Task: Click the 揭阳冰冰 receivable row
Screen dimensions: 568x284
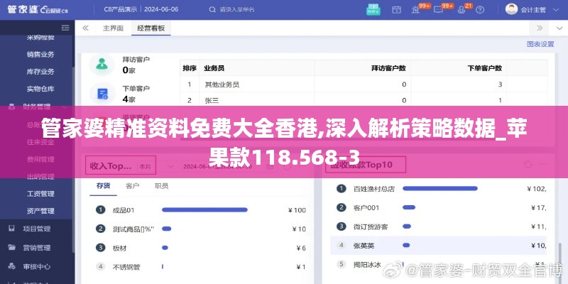Action: click(439, 265)
